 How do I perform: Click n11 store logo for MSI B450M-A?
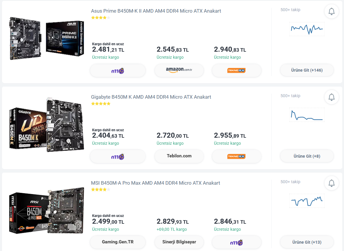coord(236,242)
